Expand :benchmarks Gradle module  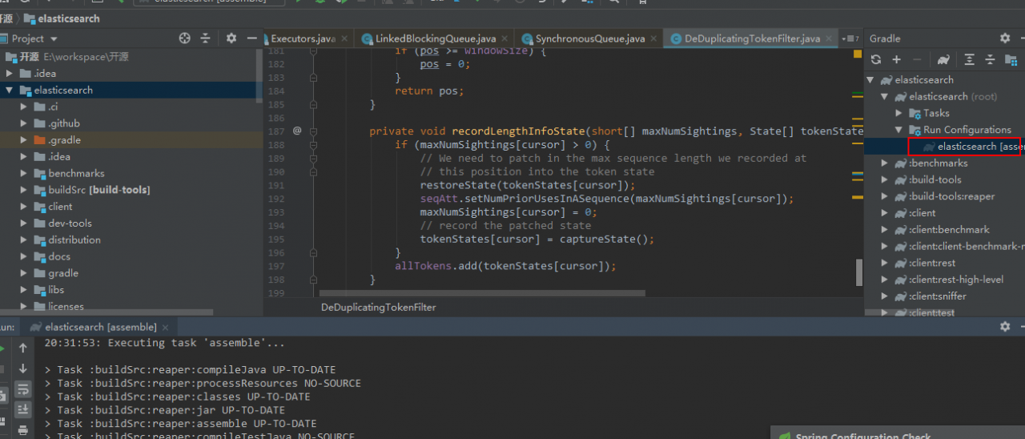pos(885,163)
